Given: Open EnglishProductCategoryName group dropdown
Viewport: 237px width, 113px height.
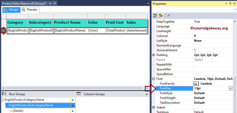Looking at the screenshot, I should tap(73, 100).
